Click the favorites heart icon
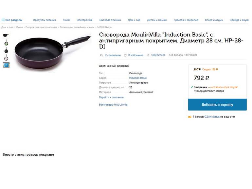 125,55
